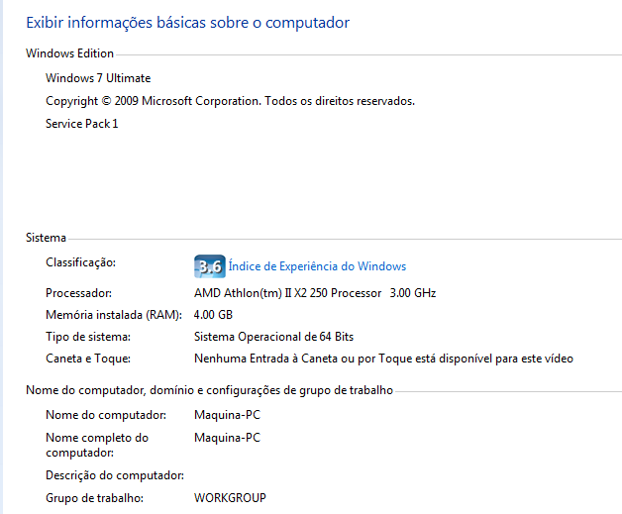Click the WORKGROUP value
This screenshot has width=622, height=514.
pos(230,498)
